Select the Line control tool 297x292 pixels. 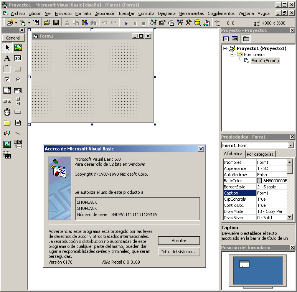18,134
